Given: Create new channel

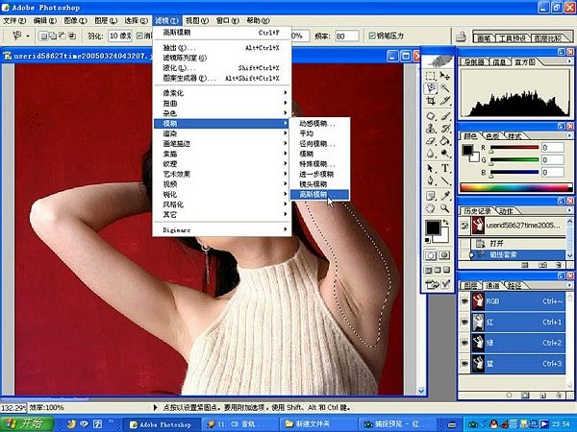Looking at the screenshot, I should point(542,396).
